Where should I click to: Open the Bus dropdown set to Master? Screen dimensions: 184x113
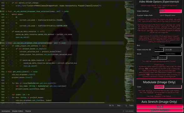pyautogui.click(x=170, y=45)
